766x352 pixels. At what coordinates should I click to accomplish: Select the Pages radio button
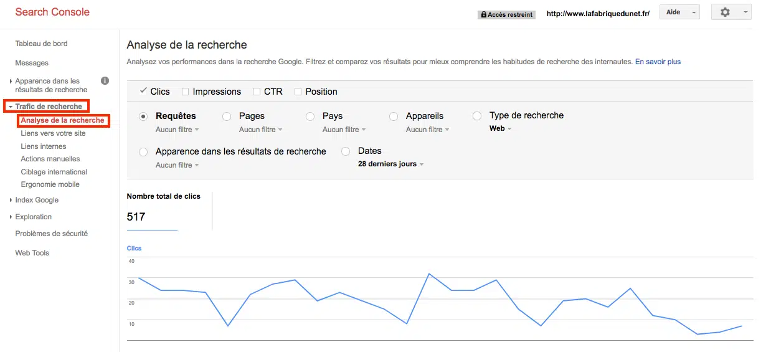point(227,117)
